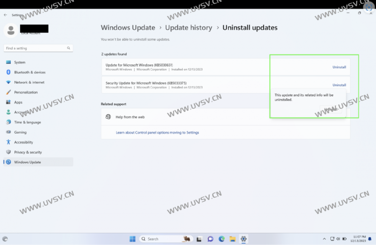Screen dimensions: 376x245
Task: Show hidden tray icons chevron
Action: point(324,239)
